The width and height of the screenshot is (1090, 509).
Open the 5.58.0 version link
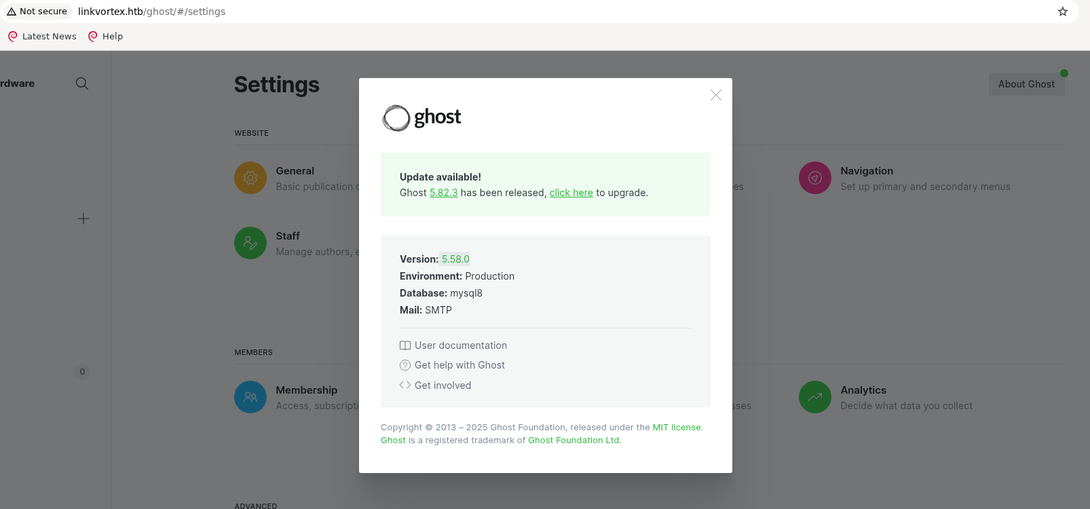coord(455,259)
